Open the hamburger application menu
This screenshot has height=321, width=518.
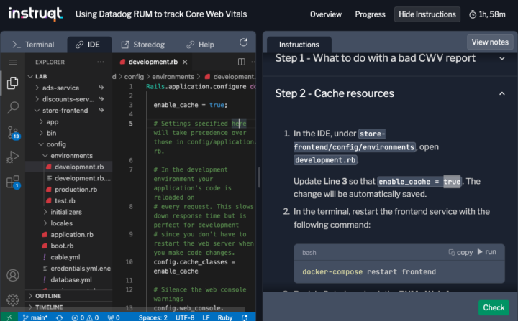tap(12, 62)
